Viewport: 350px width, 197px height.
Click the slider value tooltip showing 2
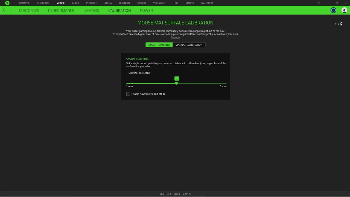pos(177,79)
